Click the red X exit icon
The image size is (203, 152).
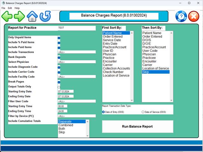pyautogui.click(x=193, y=16)
